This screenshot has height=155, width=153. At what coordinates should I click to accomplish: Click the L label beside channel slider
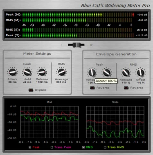click(x=62, y=45)
